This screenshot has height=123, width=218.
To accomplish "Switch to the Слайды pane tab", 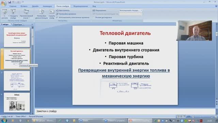I will 5,24.
